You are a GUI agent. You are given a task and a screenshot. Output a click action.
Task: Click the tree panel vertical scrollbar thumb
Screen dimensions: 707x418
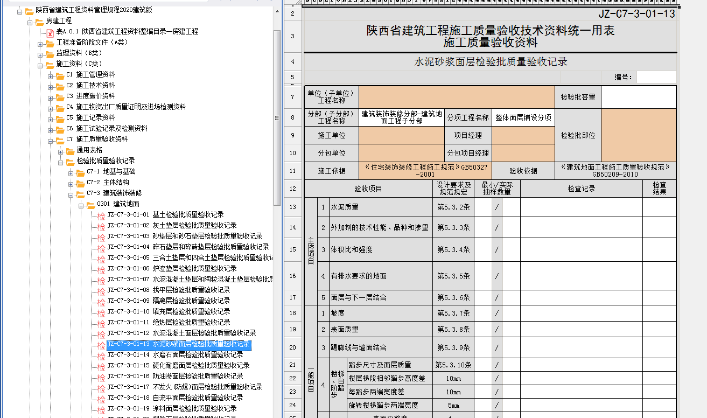(277, 116)
